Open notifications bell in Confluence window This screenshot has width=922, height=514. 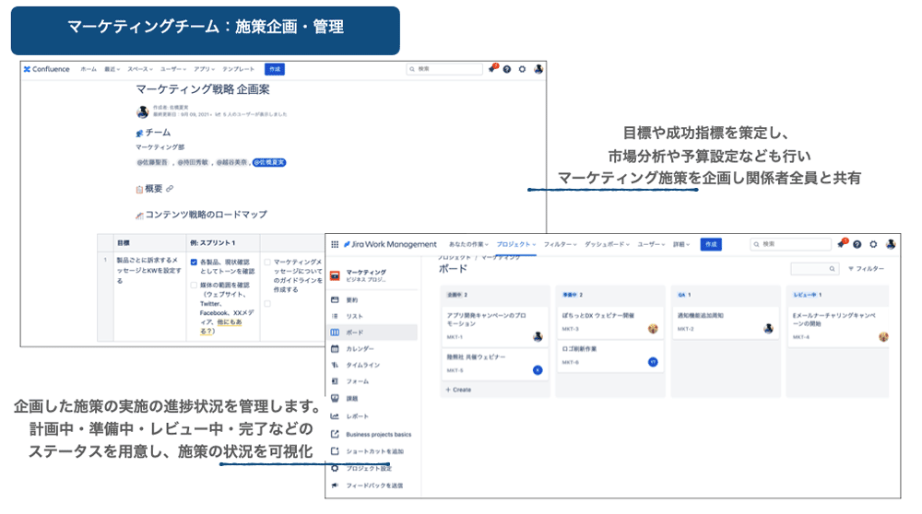(x=492, y=69)
